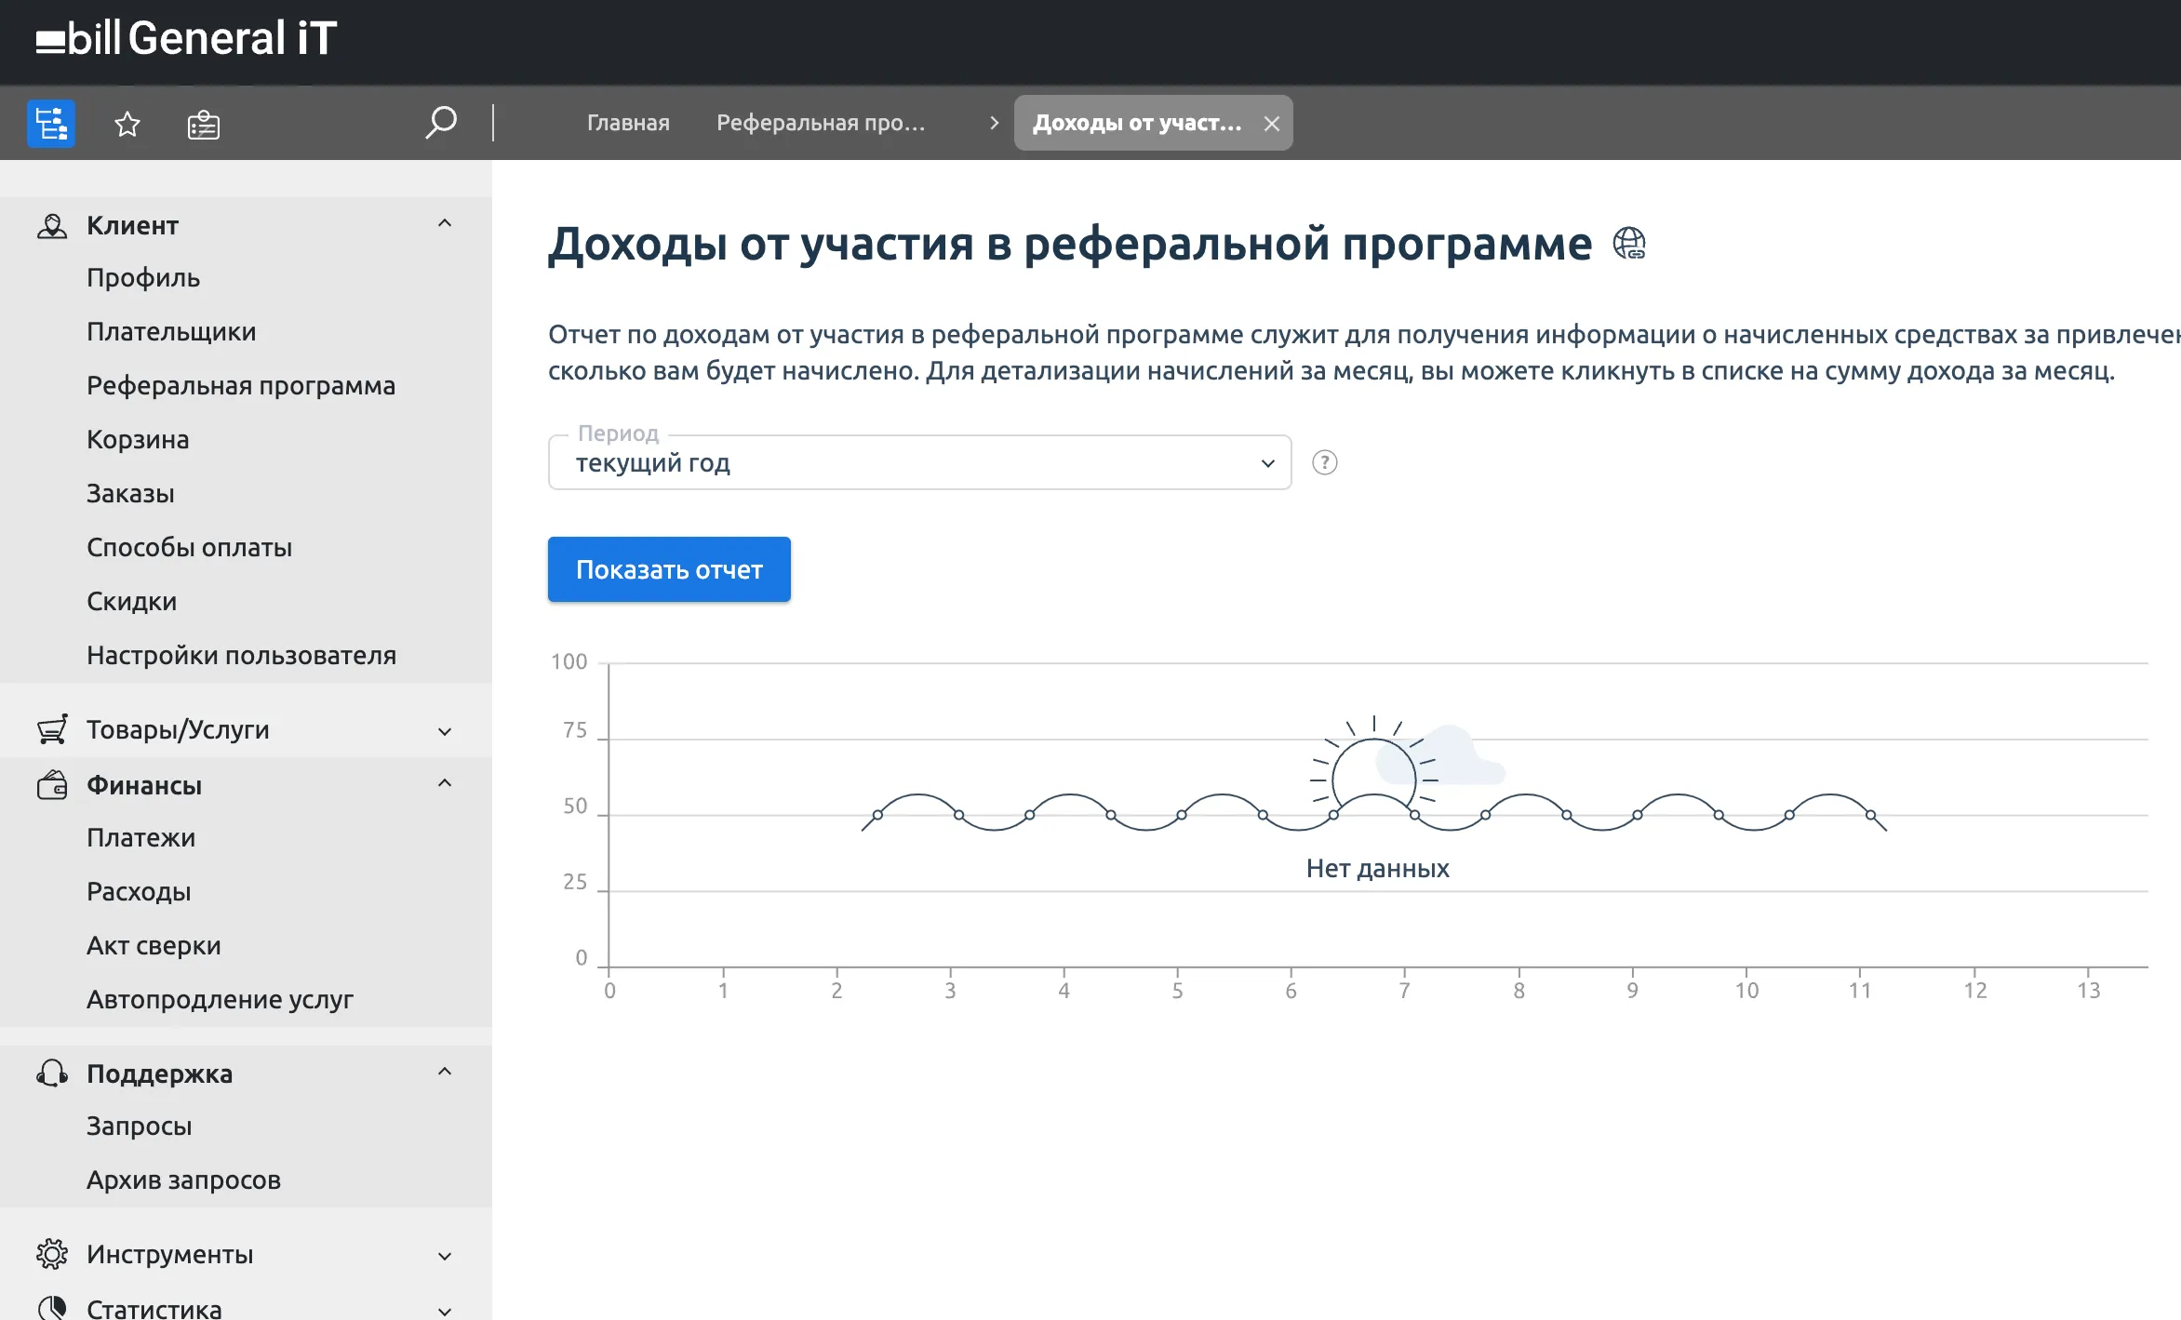The height and width of the screenshot is (1320, 2181).
Task: Open Запросы under Поддержка
Action: 140,1126
